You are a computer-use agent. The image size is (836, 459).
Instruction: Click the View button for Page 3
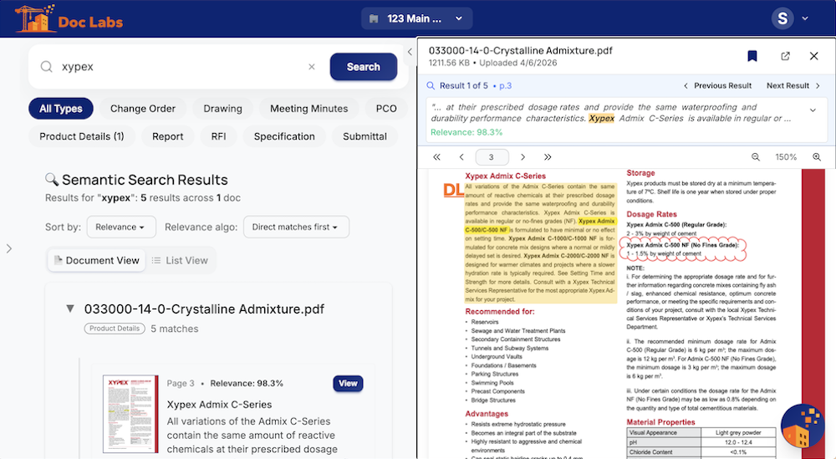click(x=348, y=383)
